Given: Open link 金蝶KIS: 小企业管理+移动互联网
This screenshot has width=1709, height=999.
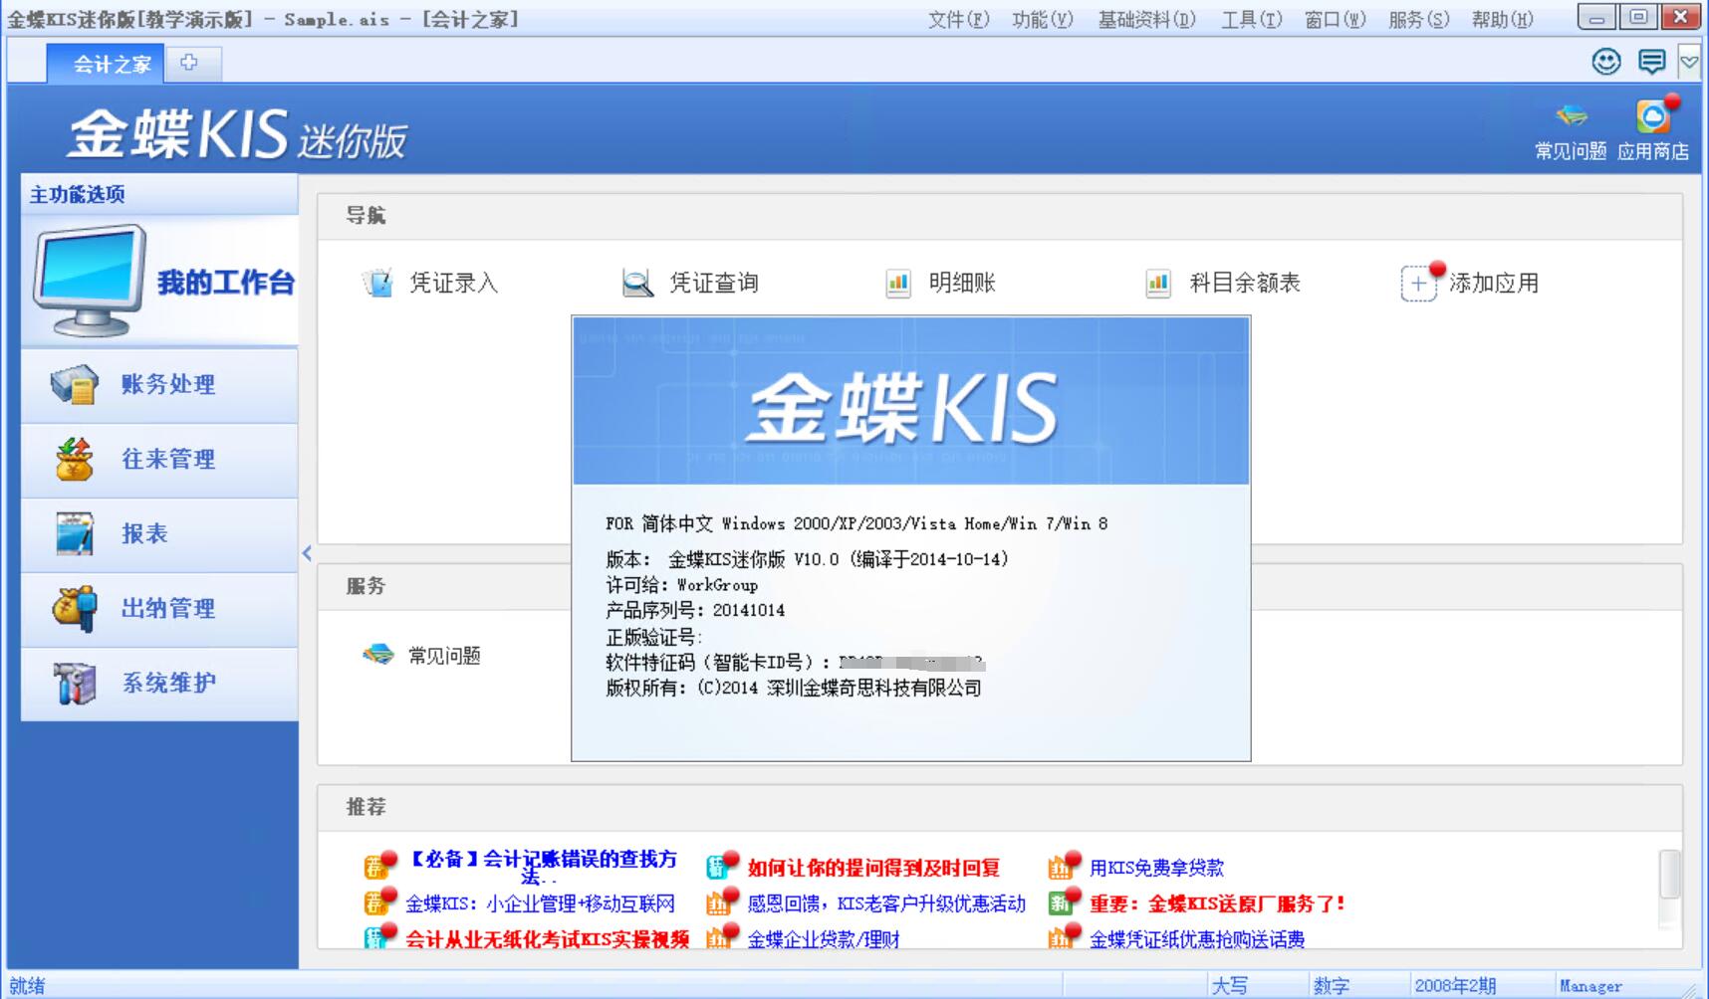Looking at the screenshot, I should pos(540,903).
